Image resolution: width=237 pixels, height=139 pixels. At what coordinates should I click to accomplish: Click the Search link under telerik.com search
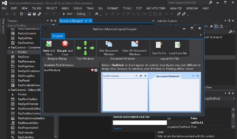[x=117, y=128]
